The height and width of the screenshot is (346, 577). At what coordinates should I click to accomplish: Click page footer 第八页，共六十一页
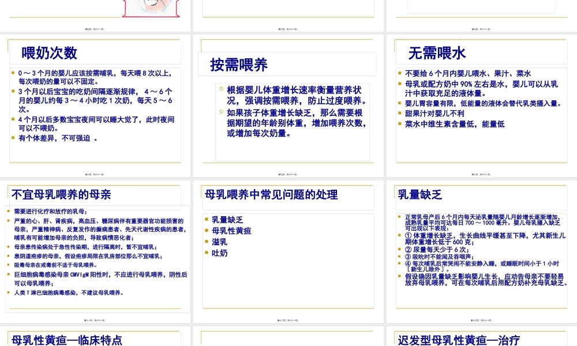click(x=94, y=173)
